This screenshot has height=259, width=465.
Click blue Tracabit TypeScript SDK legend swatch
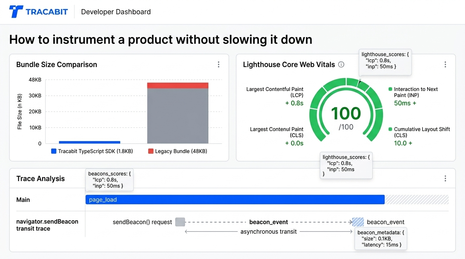[54, 151]
